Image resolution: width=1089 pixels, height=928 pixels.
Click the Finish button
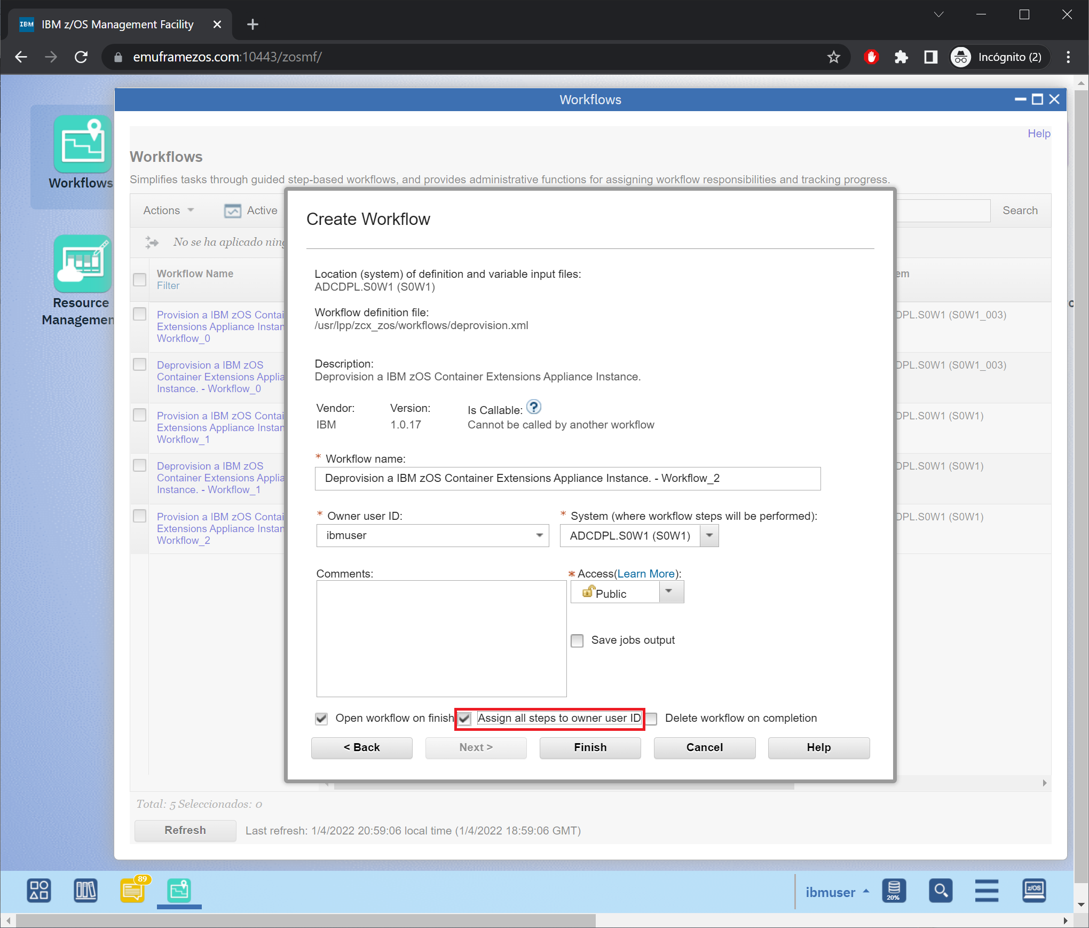coord(590,747)
